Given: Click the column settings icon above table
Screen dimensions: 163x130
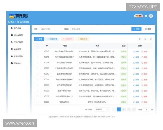Looking at the screenshot, I should [x=145, y=39].
